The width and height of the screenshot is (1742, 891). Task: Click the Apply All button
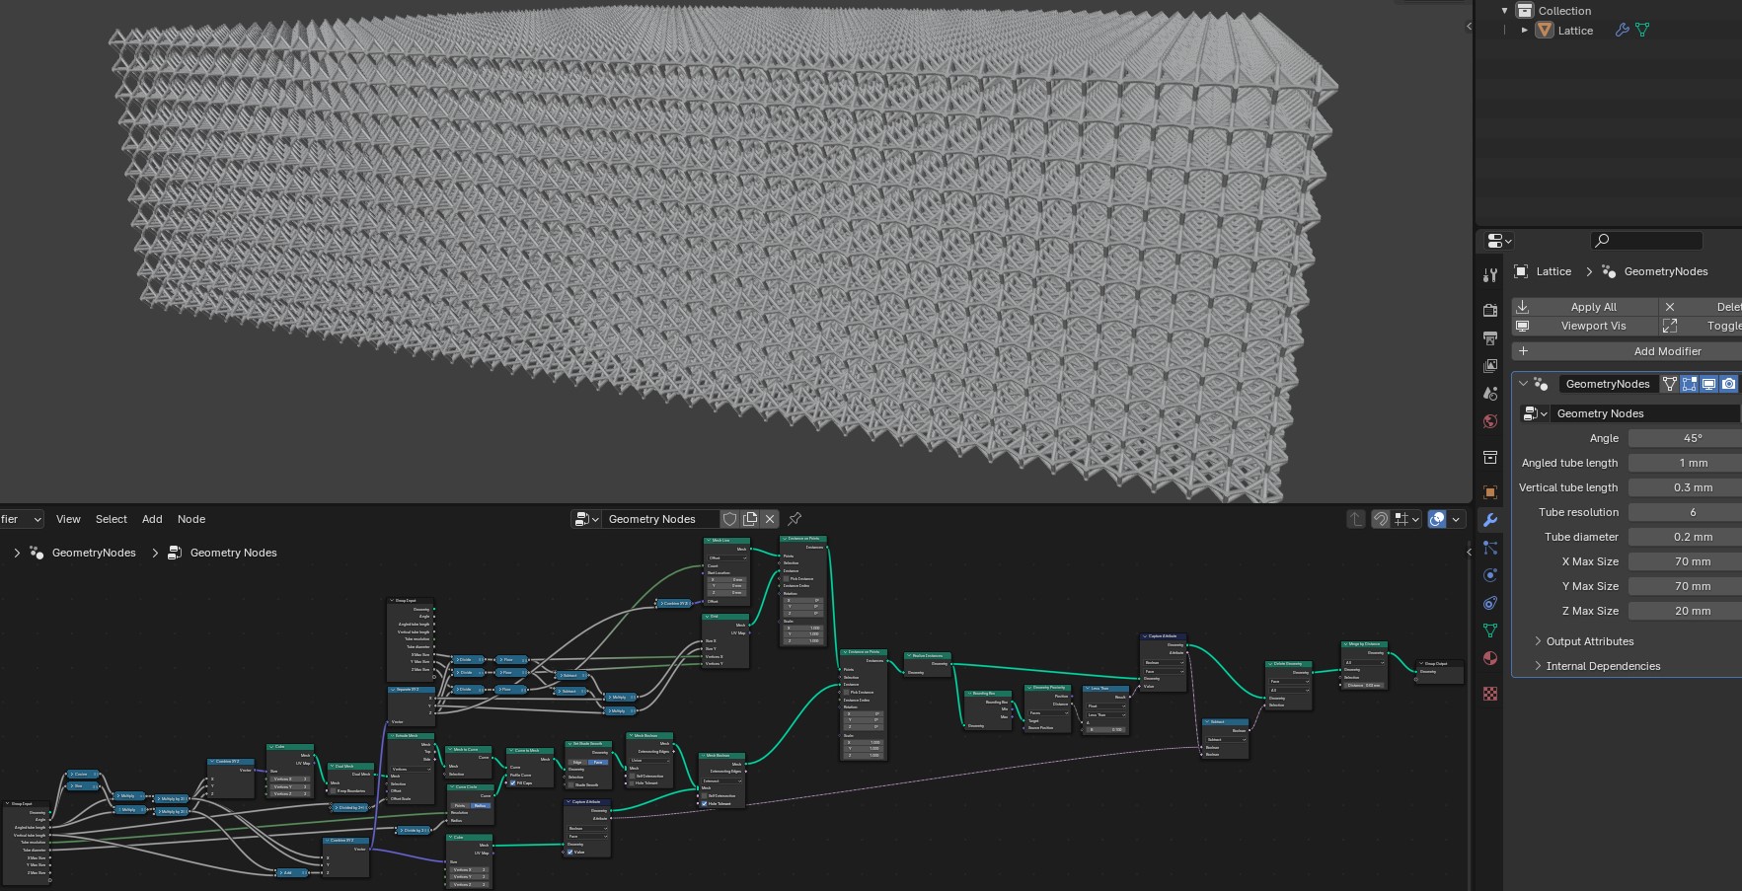pyautogui.click(x=1585, y=307)
